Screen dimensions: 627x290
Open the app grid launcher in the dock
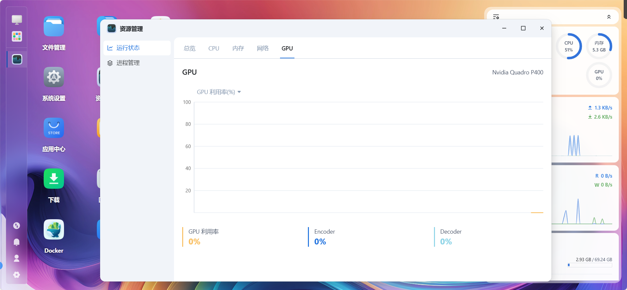[17, 36]
